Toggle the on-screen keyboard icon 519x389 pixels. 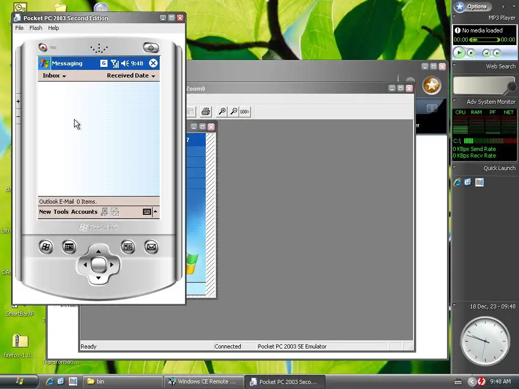(147, 212)
